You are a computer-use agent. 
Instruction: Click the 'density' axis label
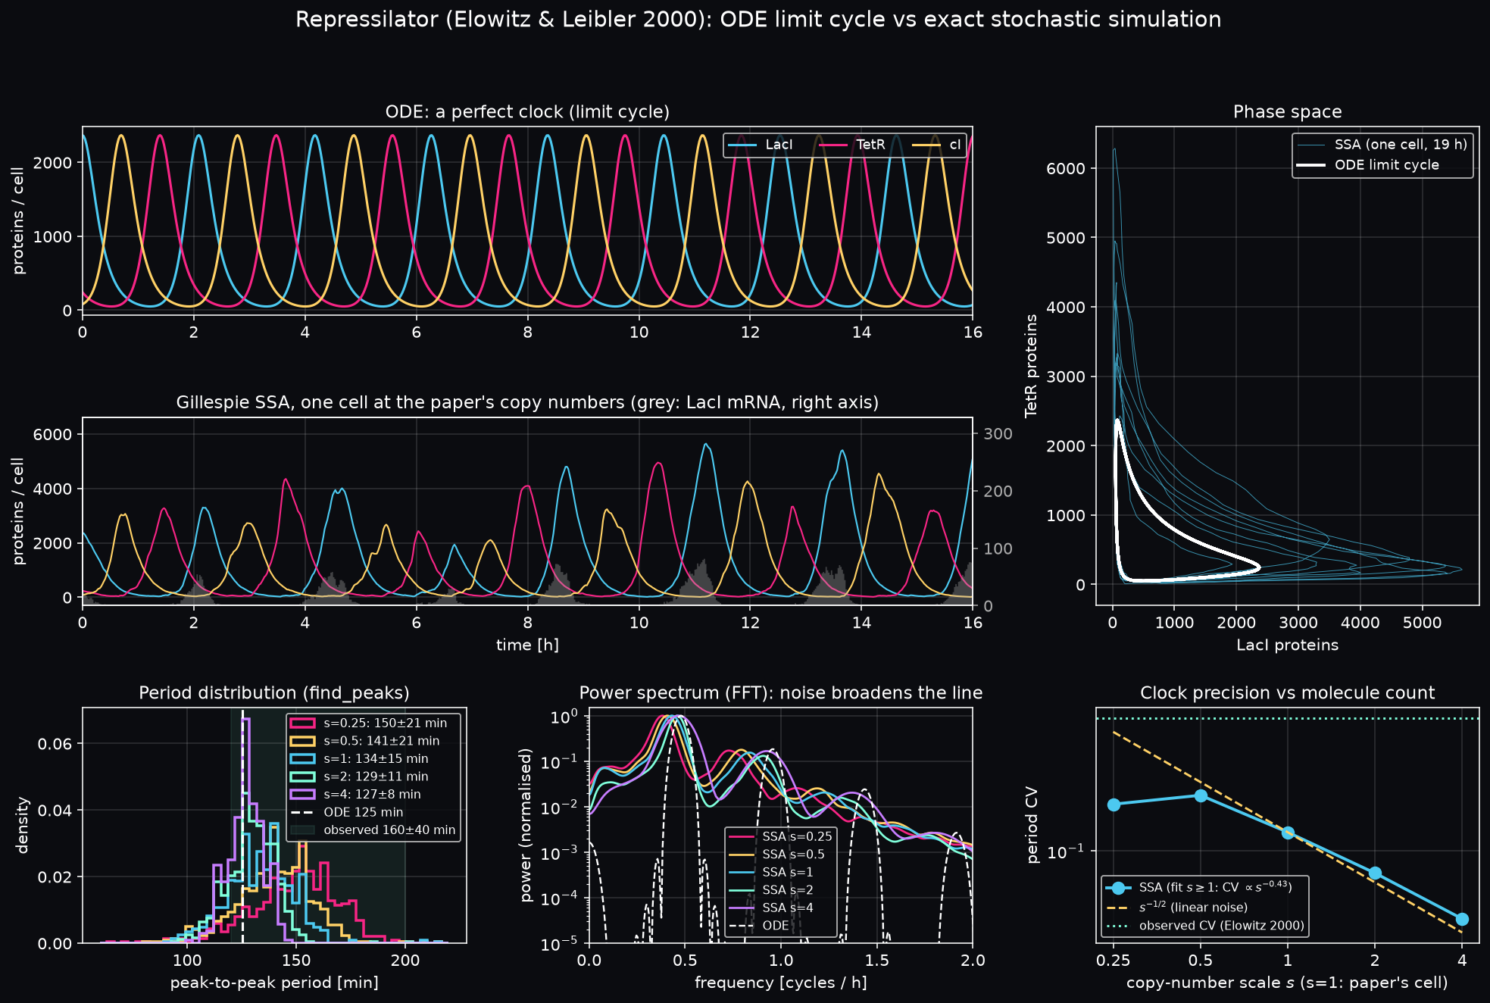(23, 826)
